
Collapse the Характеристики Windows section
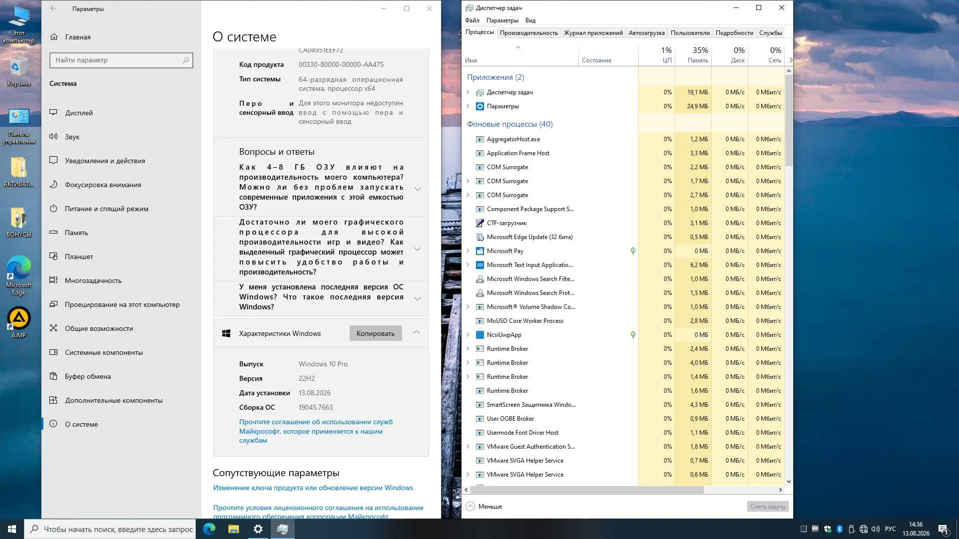coord(417,332)
